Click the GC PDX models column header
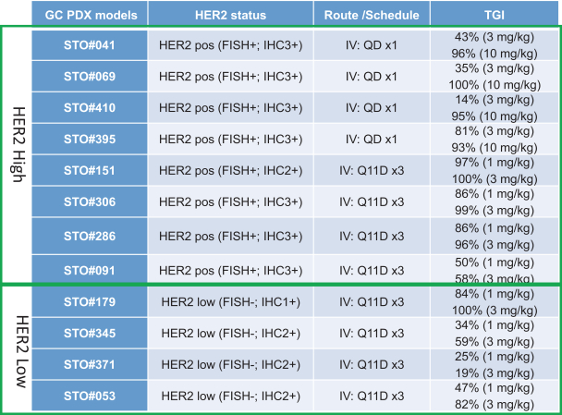 [89, 13]
